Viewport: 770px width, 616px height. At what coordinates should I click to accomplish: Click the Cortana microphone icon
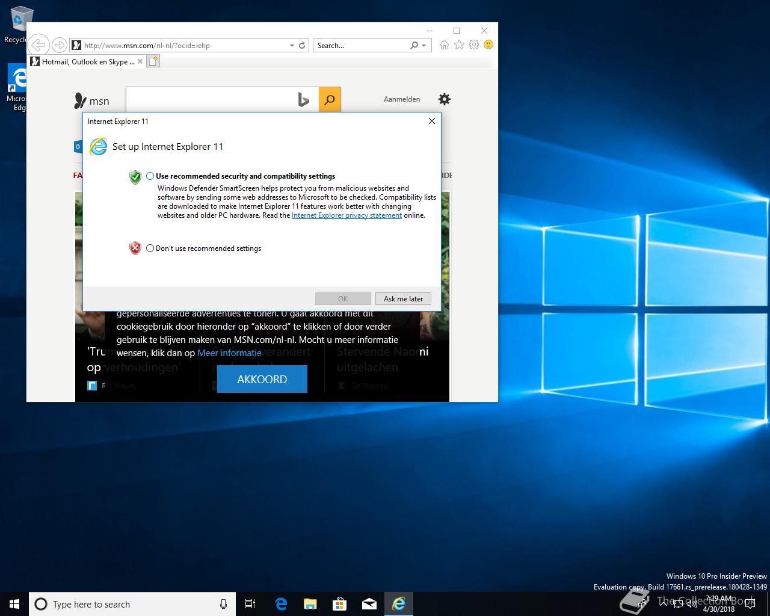tap(224, 604)
